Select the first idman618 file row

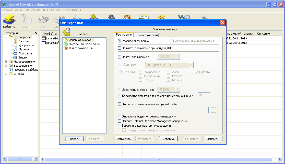[x=50, y=38]
